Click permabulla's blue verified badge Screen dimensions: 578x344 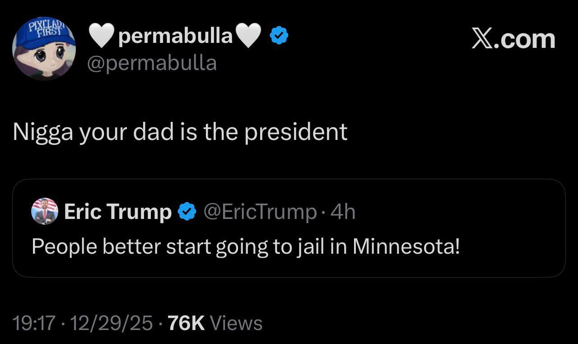coord(279,37)
